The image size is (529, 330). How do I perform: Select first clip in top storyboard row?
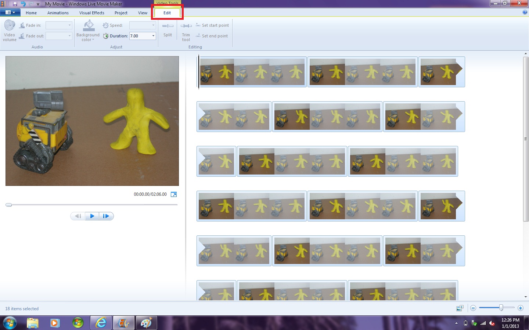coord(252,72)
